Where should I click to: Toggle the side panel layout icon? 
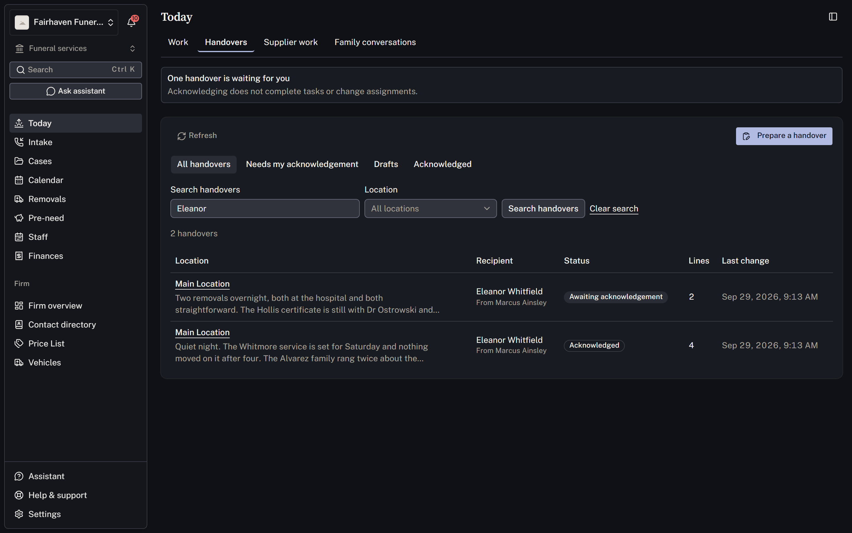833,17
